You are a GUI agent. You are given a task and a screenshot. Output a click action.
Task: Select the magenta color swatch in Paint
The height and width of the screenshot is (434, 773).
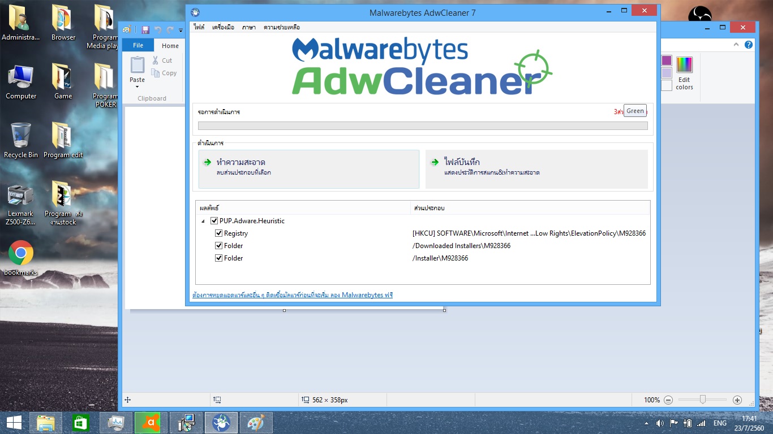pos(667,60)
